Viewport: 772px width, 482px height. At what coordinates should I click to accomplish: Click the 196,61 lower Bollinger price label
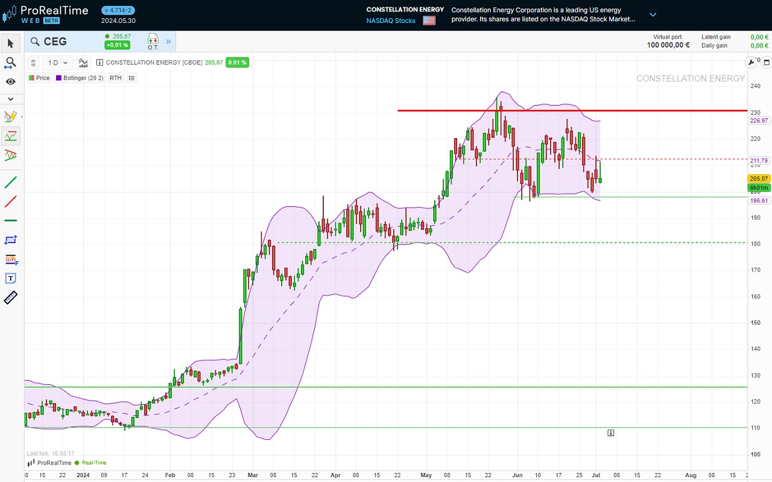point(759,200)
